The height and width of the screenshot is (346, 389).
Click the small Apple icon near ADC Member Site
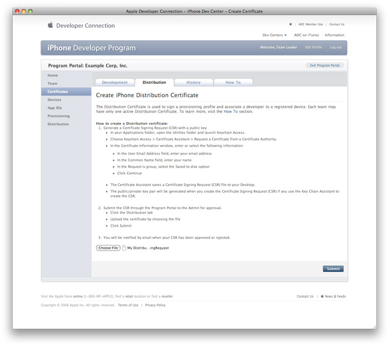coord(291,24)
